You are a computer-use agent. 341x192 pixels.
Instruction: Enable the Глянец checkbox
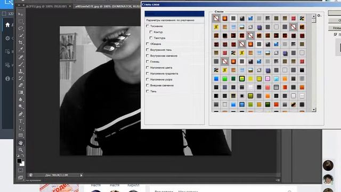tap(148, 62)
